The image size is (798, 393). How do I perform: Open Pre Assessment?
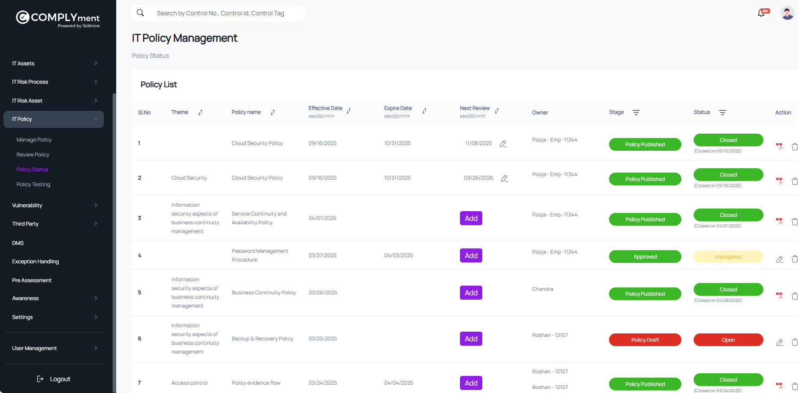(32, 280)
